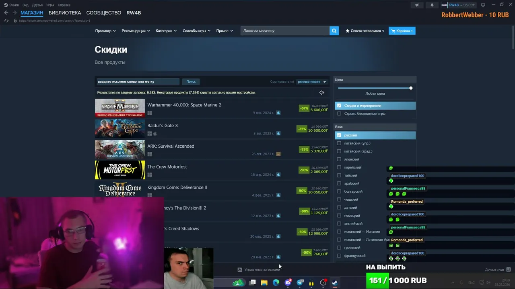Open OBS Studio from taskbar

323,283
